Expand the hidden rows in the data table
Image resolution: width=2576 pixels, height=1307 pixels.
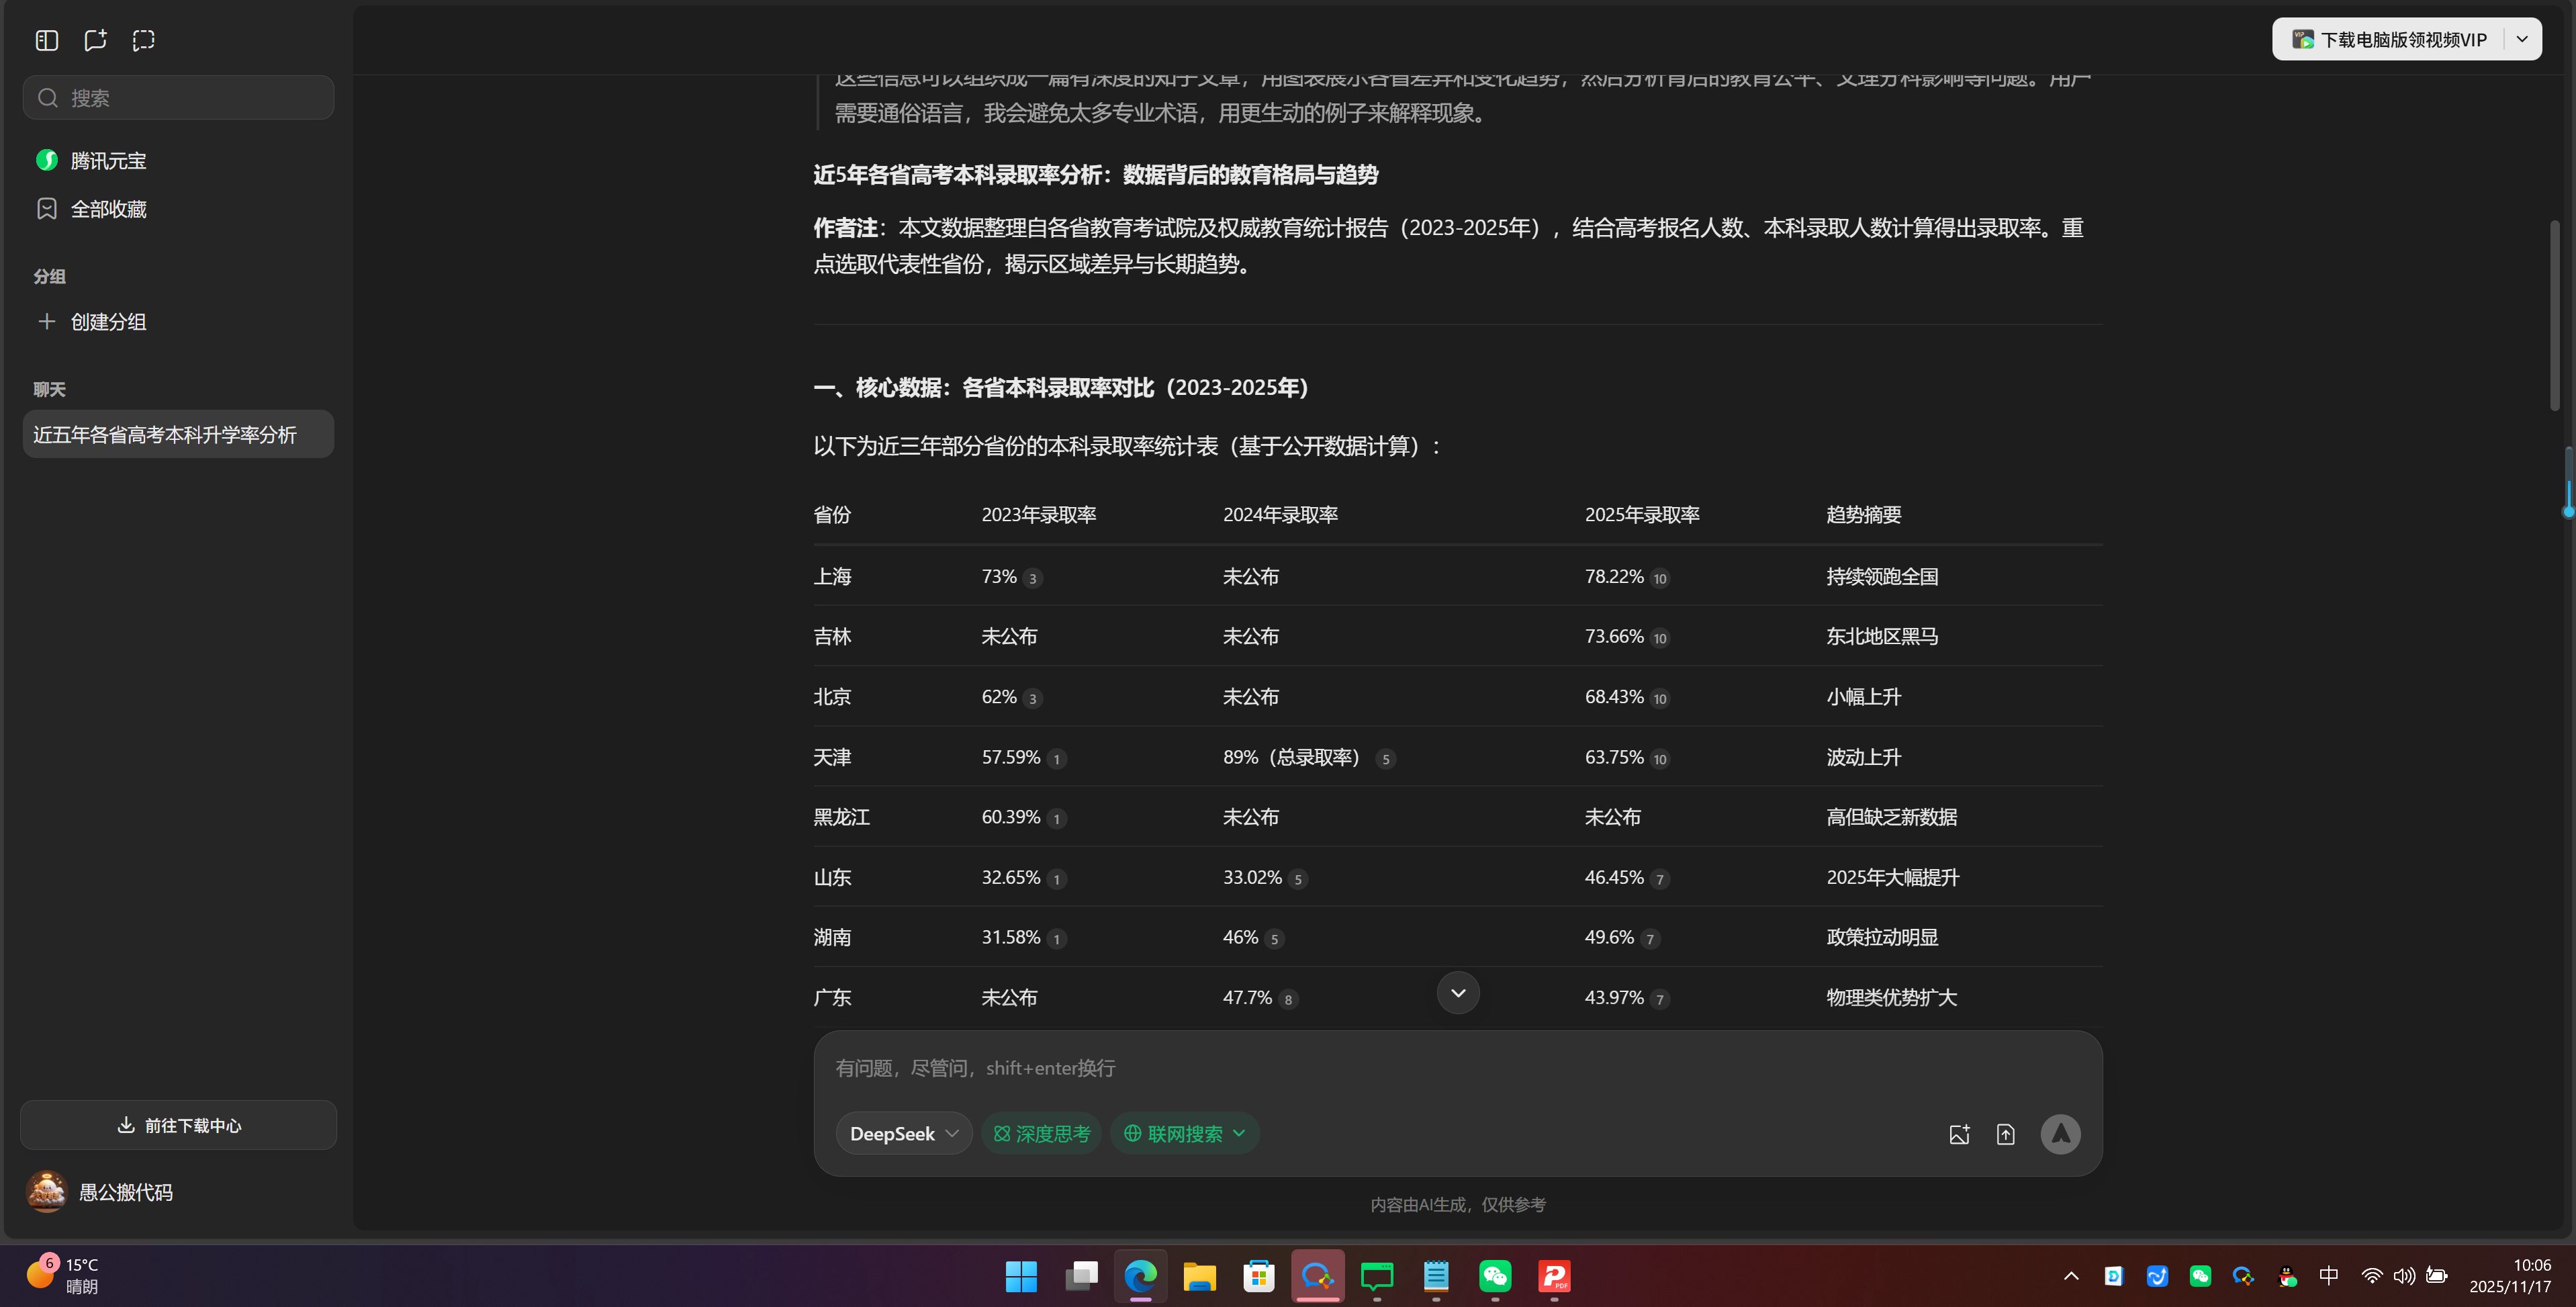(x=1457, y=992)
